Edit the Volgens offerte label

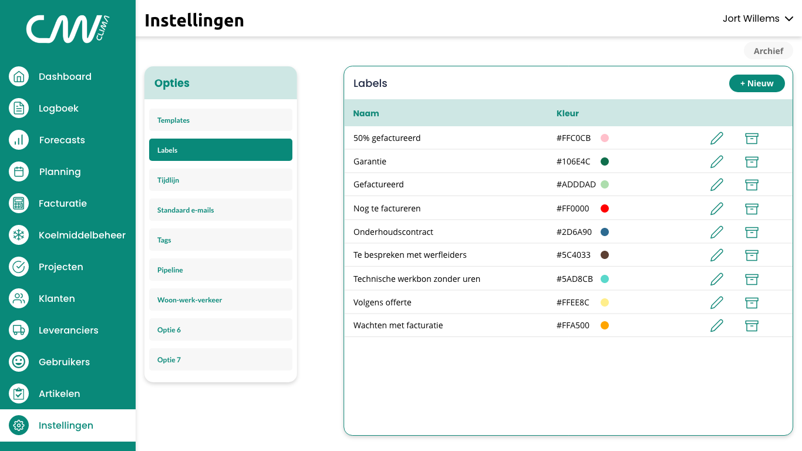716,302
